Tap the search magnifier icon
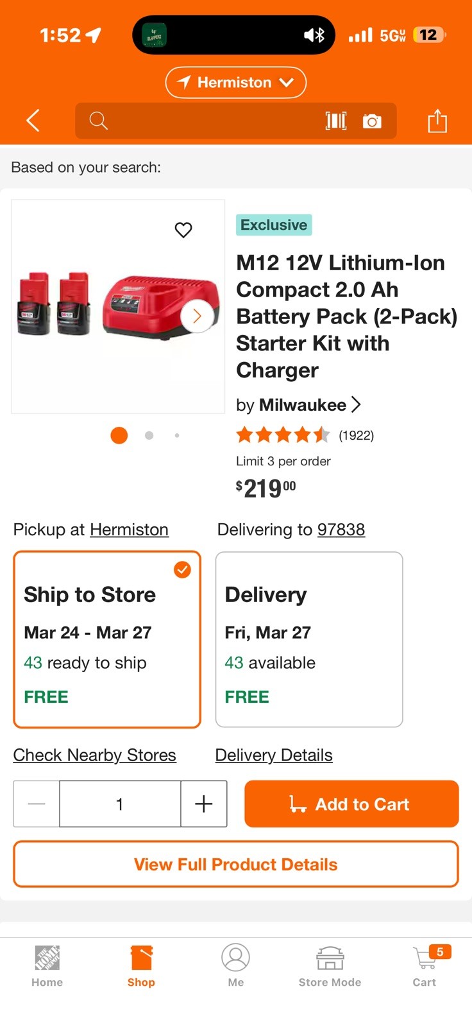 pyautogui.click(x=98, y=121)
